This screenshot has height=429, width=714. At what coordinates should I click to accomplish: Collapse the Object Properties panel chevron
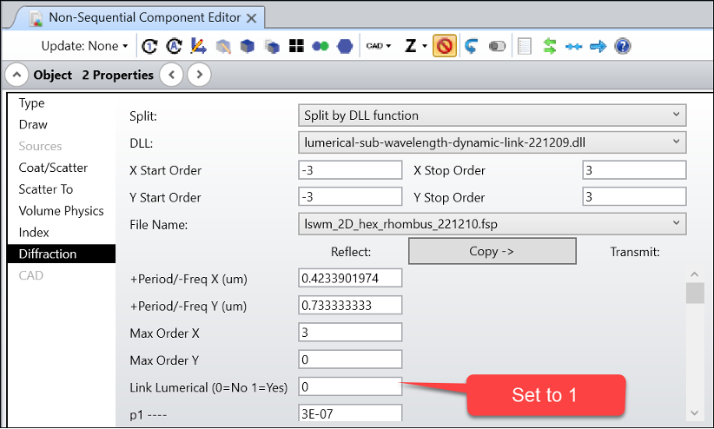point(17,75)
